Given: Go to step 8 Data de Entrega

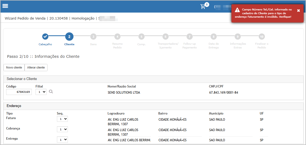Looking at the screenshot, I should click(213, 37).
